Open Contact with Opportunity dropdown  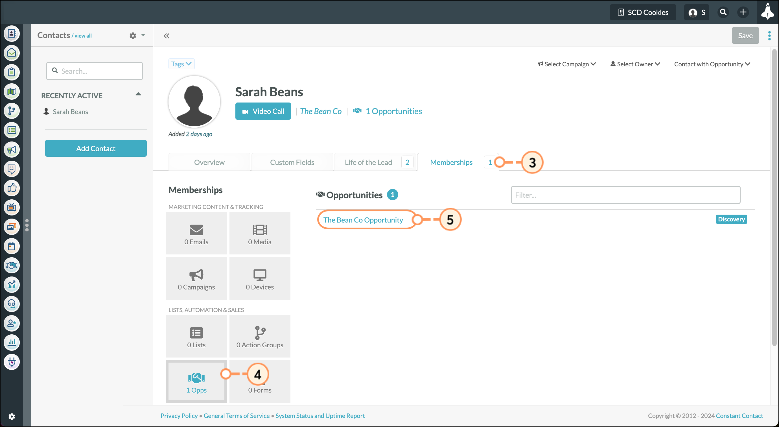pyautogui.click(x=712, y=64)
